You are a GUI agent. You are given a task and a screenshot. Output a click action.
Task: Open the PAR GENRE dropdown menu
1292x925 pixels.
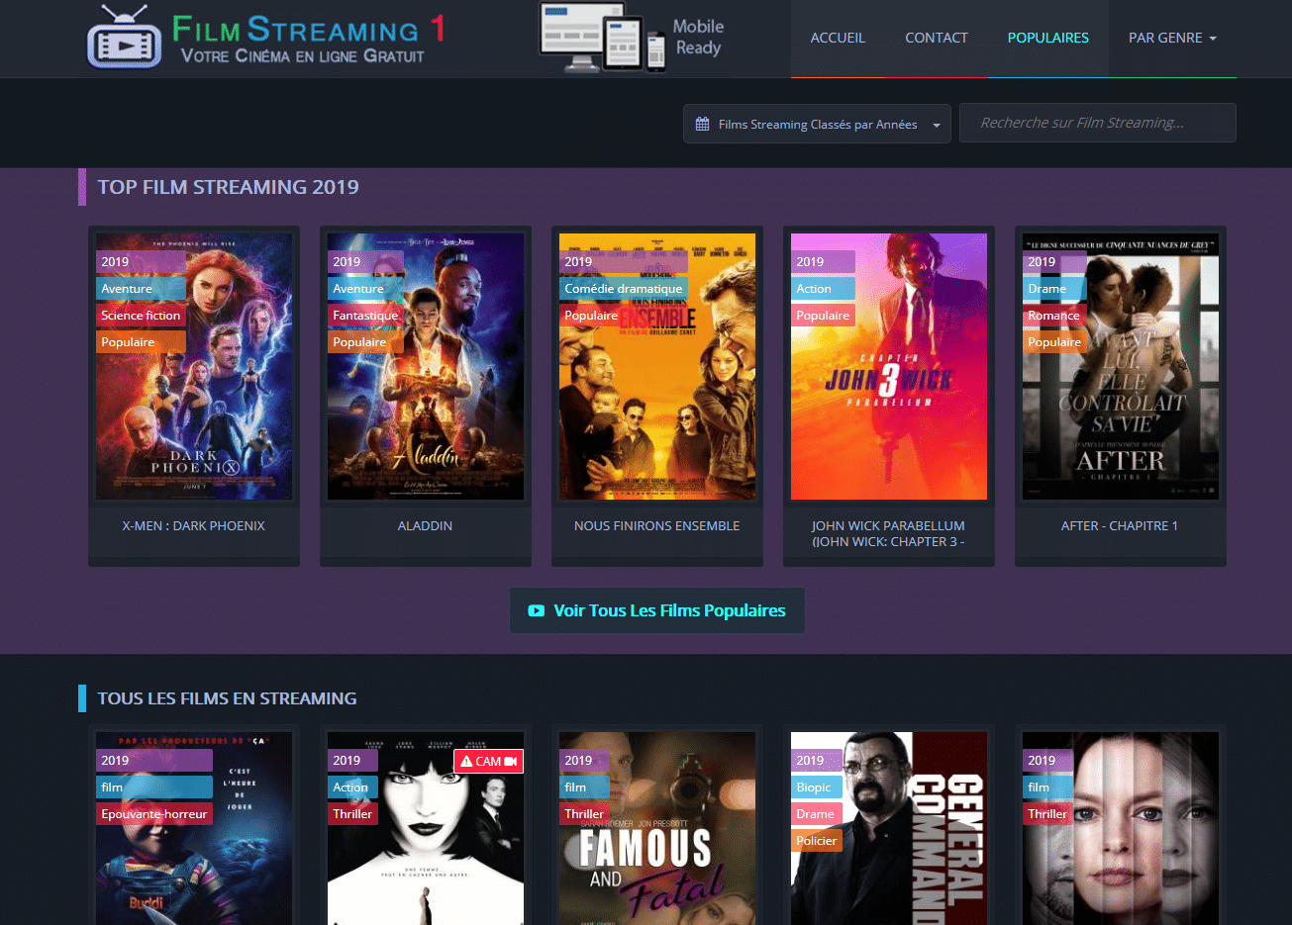(1171, 38)
